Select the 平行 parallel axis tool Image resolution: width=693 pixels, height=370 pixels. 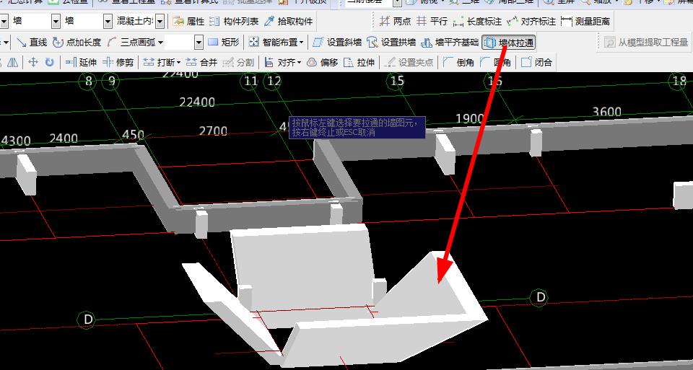[432, 21]
